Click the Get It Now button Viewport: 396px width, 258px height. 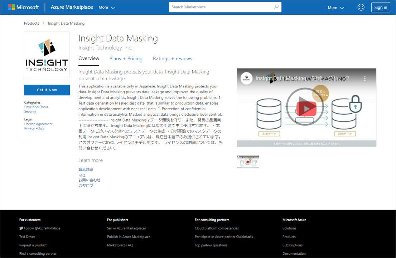[47, 90]
